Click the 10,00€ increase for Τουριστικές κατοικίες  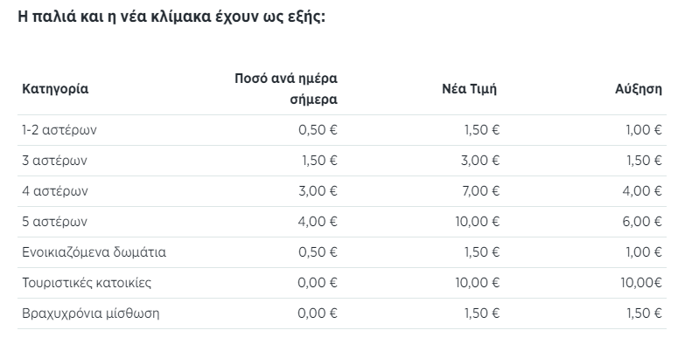coord(640,282)
